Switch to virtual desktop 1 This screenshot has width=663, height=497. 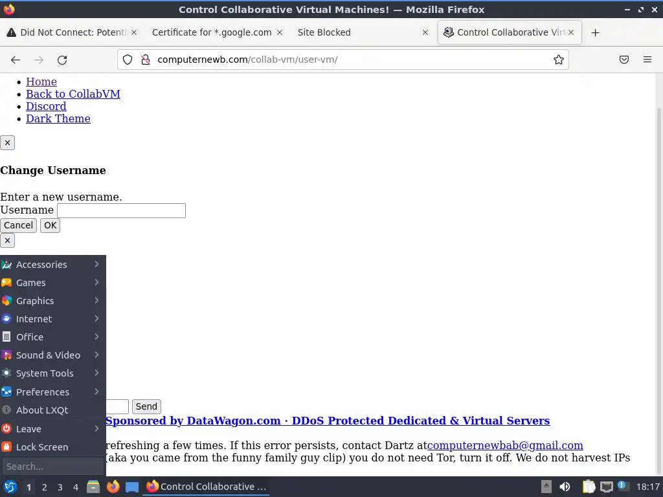pos(28,487)
